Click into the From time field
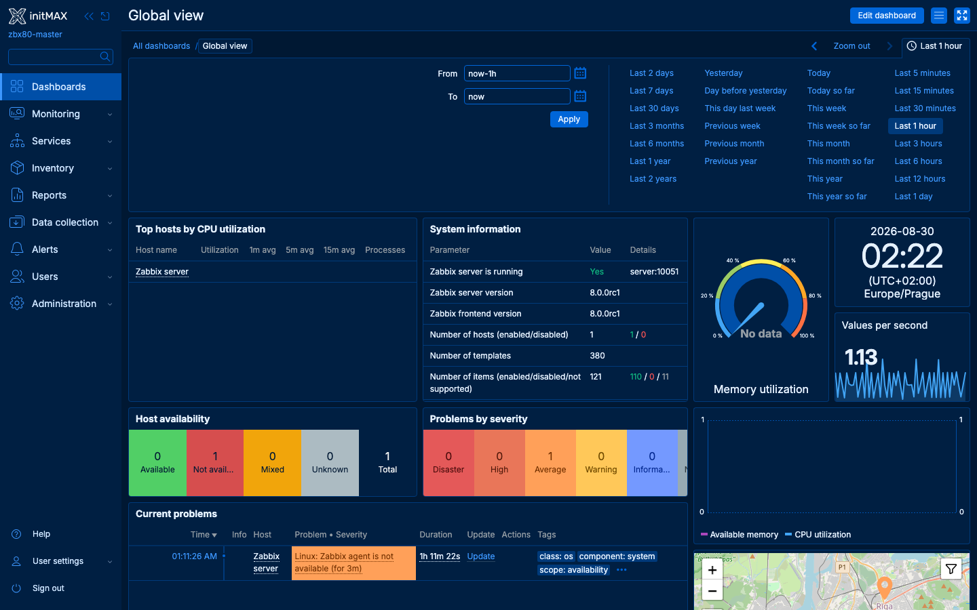The height and width of the screenshot is (610, 977). pos(517,73)
